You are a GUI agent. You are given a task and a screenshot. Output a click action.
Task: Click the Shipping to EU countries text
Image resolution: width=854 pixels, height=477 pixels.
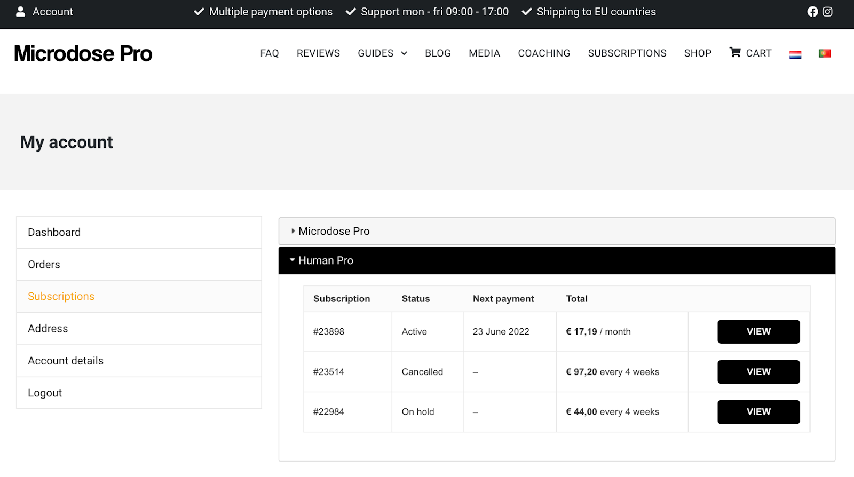tap(596, 12)
